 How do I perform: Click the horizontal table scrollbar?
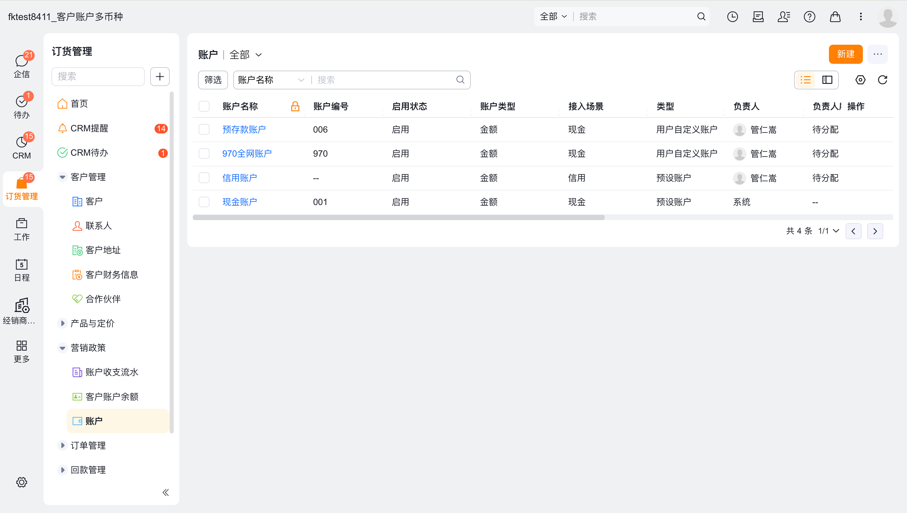pos(398,217)
